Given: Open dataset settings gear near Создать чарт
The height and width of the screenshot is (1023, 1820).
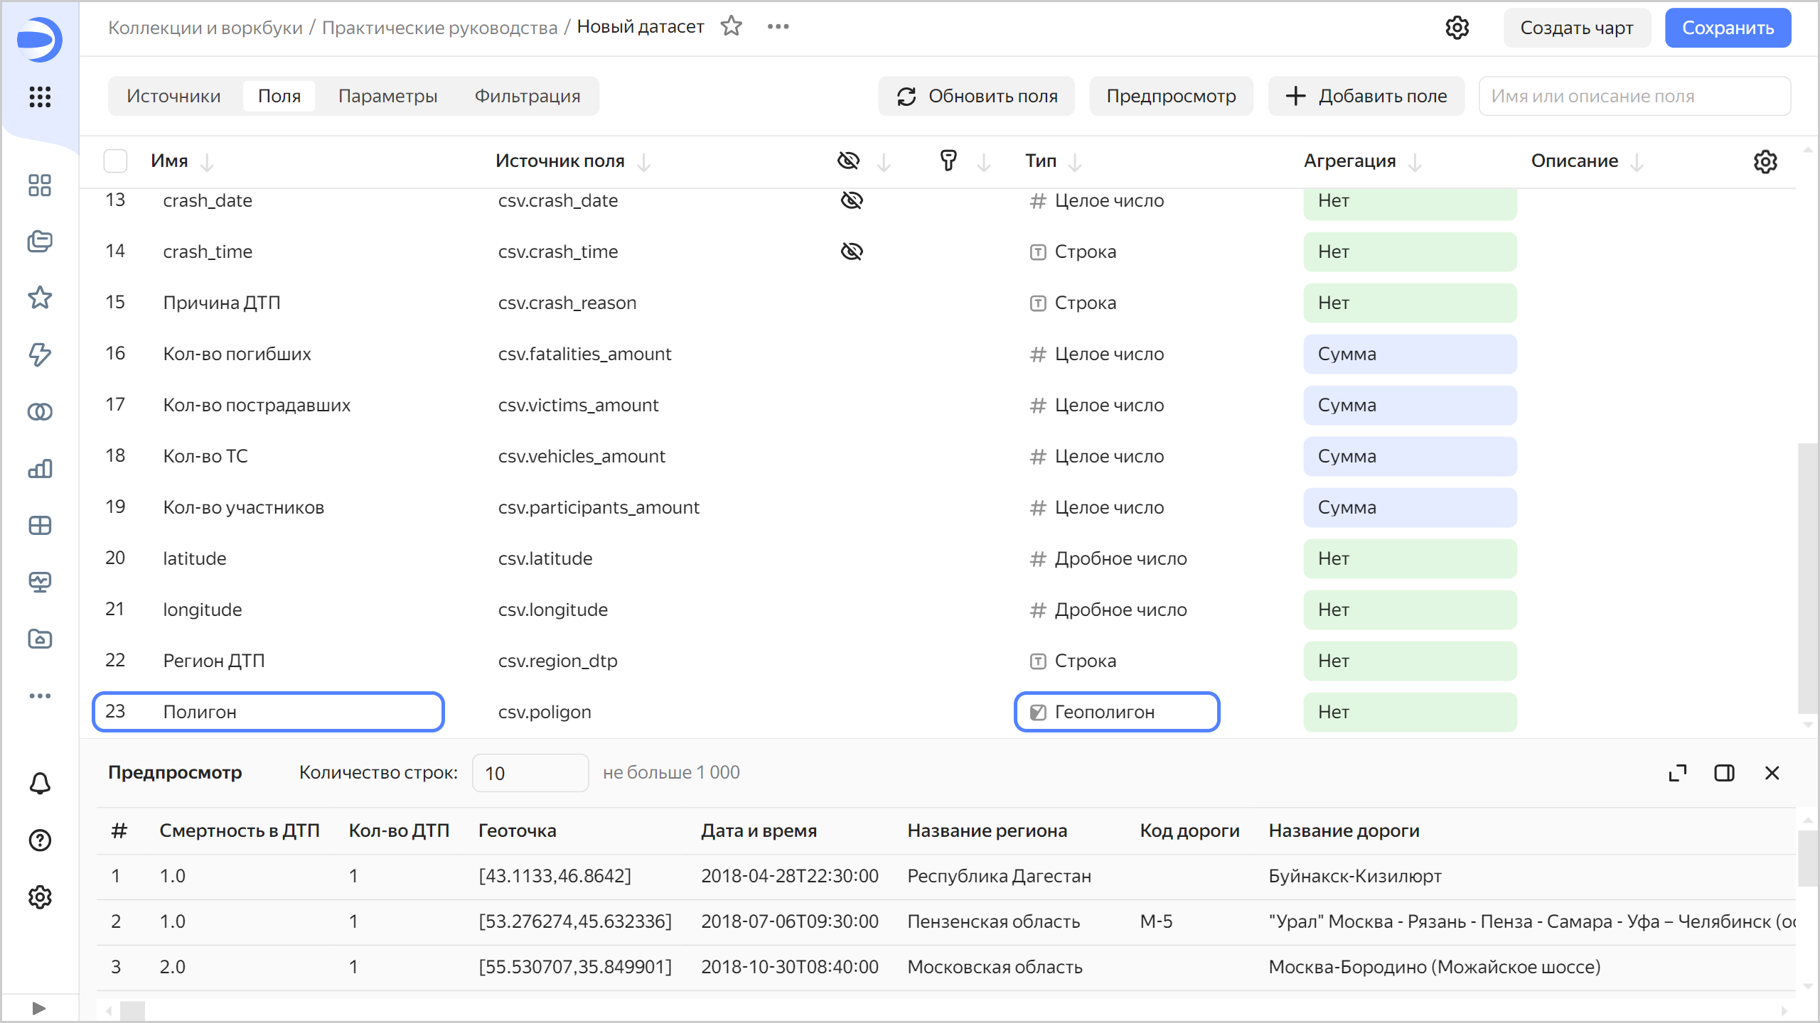Looking at the screenshot, I should click(x=1457, y=28).
